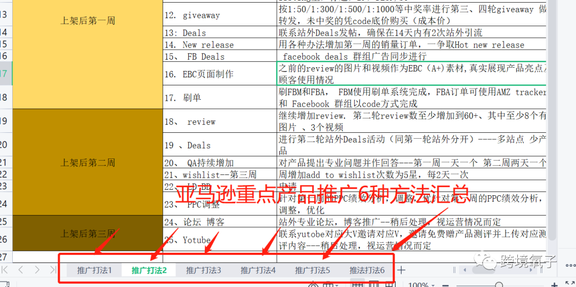Select the row 13 header
Screen dimensions: 576x287
(6, 15)
